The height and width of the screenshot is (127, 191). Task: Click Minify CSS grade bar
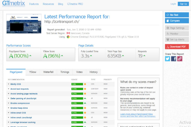(x=77, y=84)
